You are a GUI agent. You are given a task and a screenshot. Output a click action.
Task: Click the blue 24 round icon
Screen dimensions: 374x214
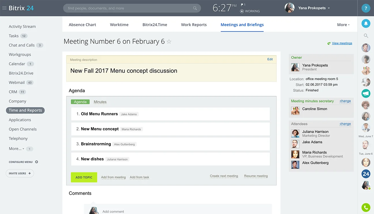coord(366,174)
